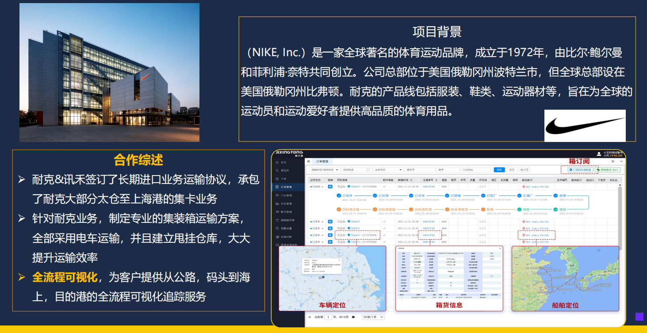Open bill number 546218794 in the 已完成 row
This screenshot has height=333, width=647.
coord(429,187)
